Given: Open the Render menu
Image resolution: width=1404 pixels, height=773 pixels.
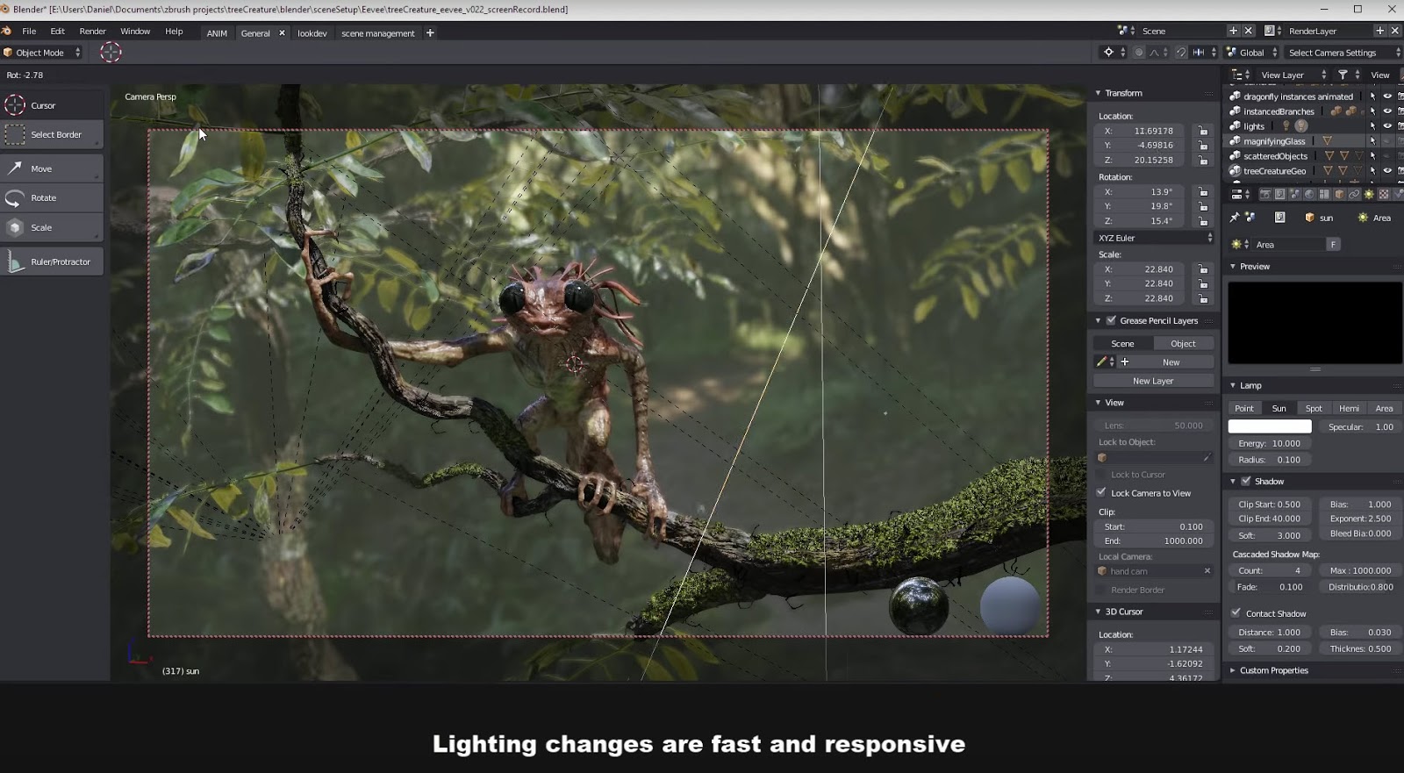Looking at the screenshot, I should pos(92,31).
